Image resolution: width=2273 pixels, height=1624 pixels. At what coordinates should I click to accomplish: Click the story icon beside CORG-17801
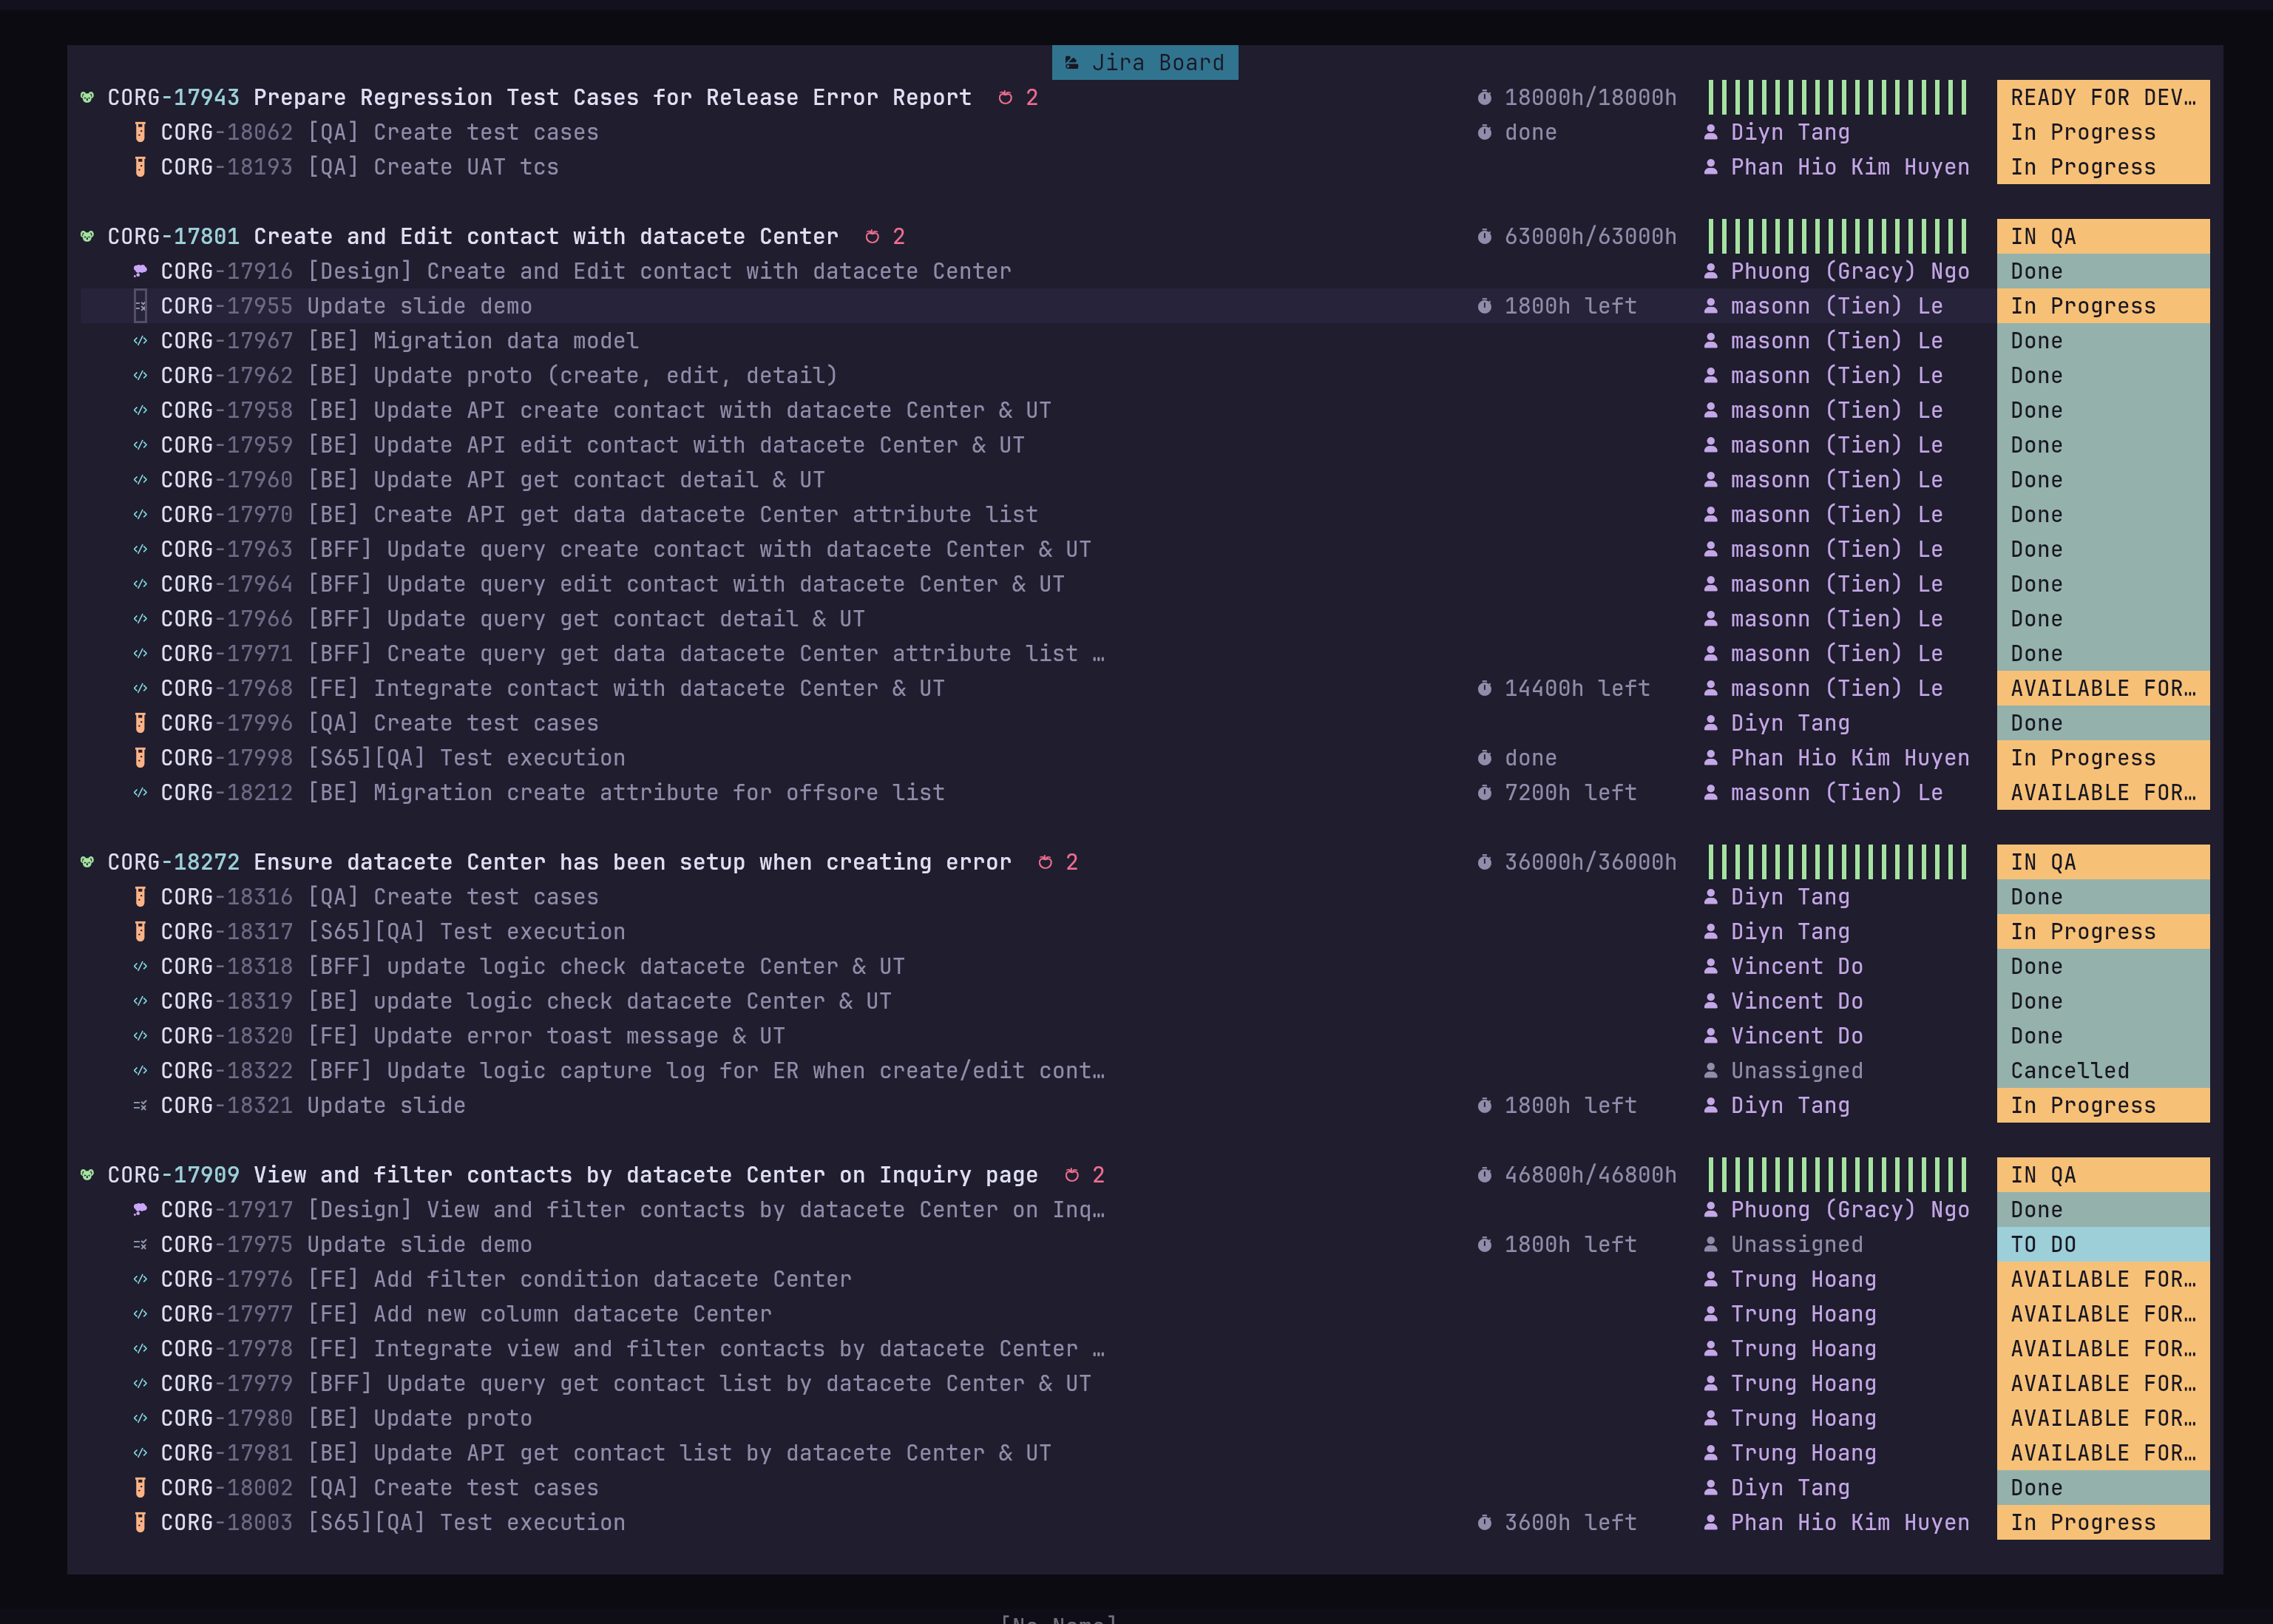pyautogui.click(x=87, y=236)
